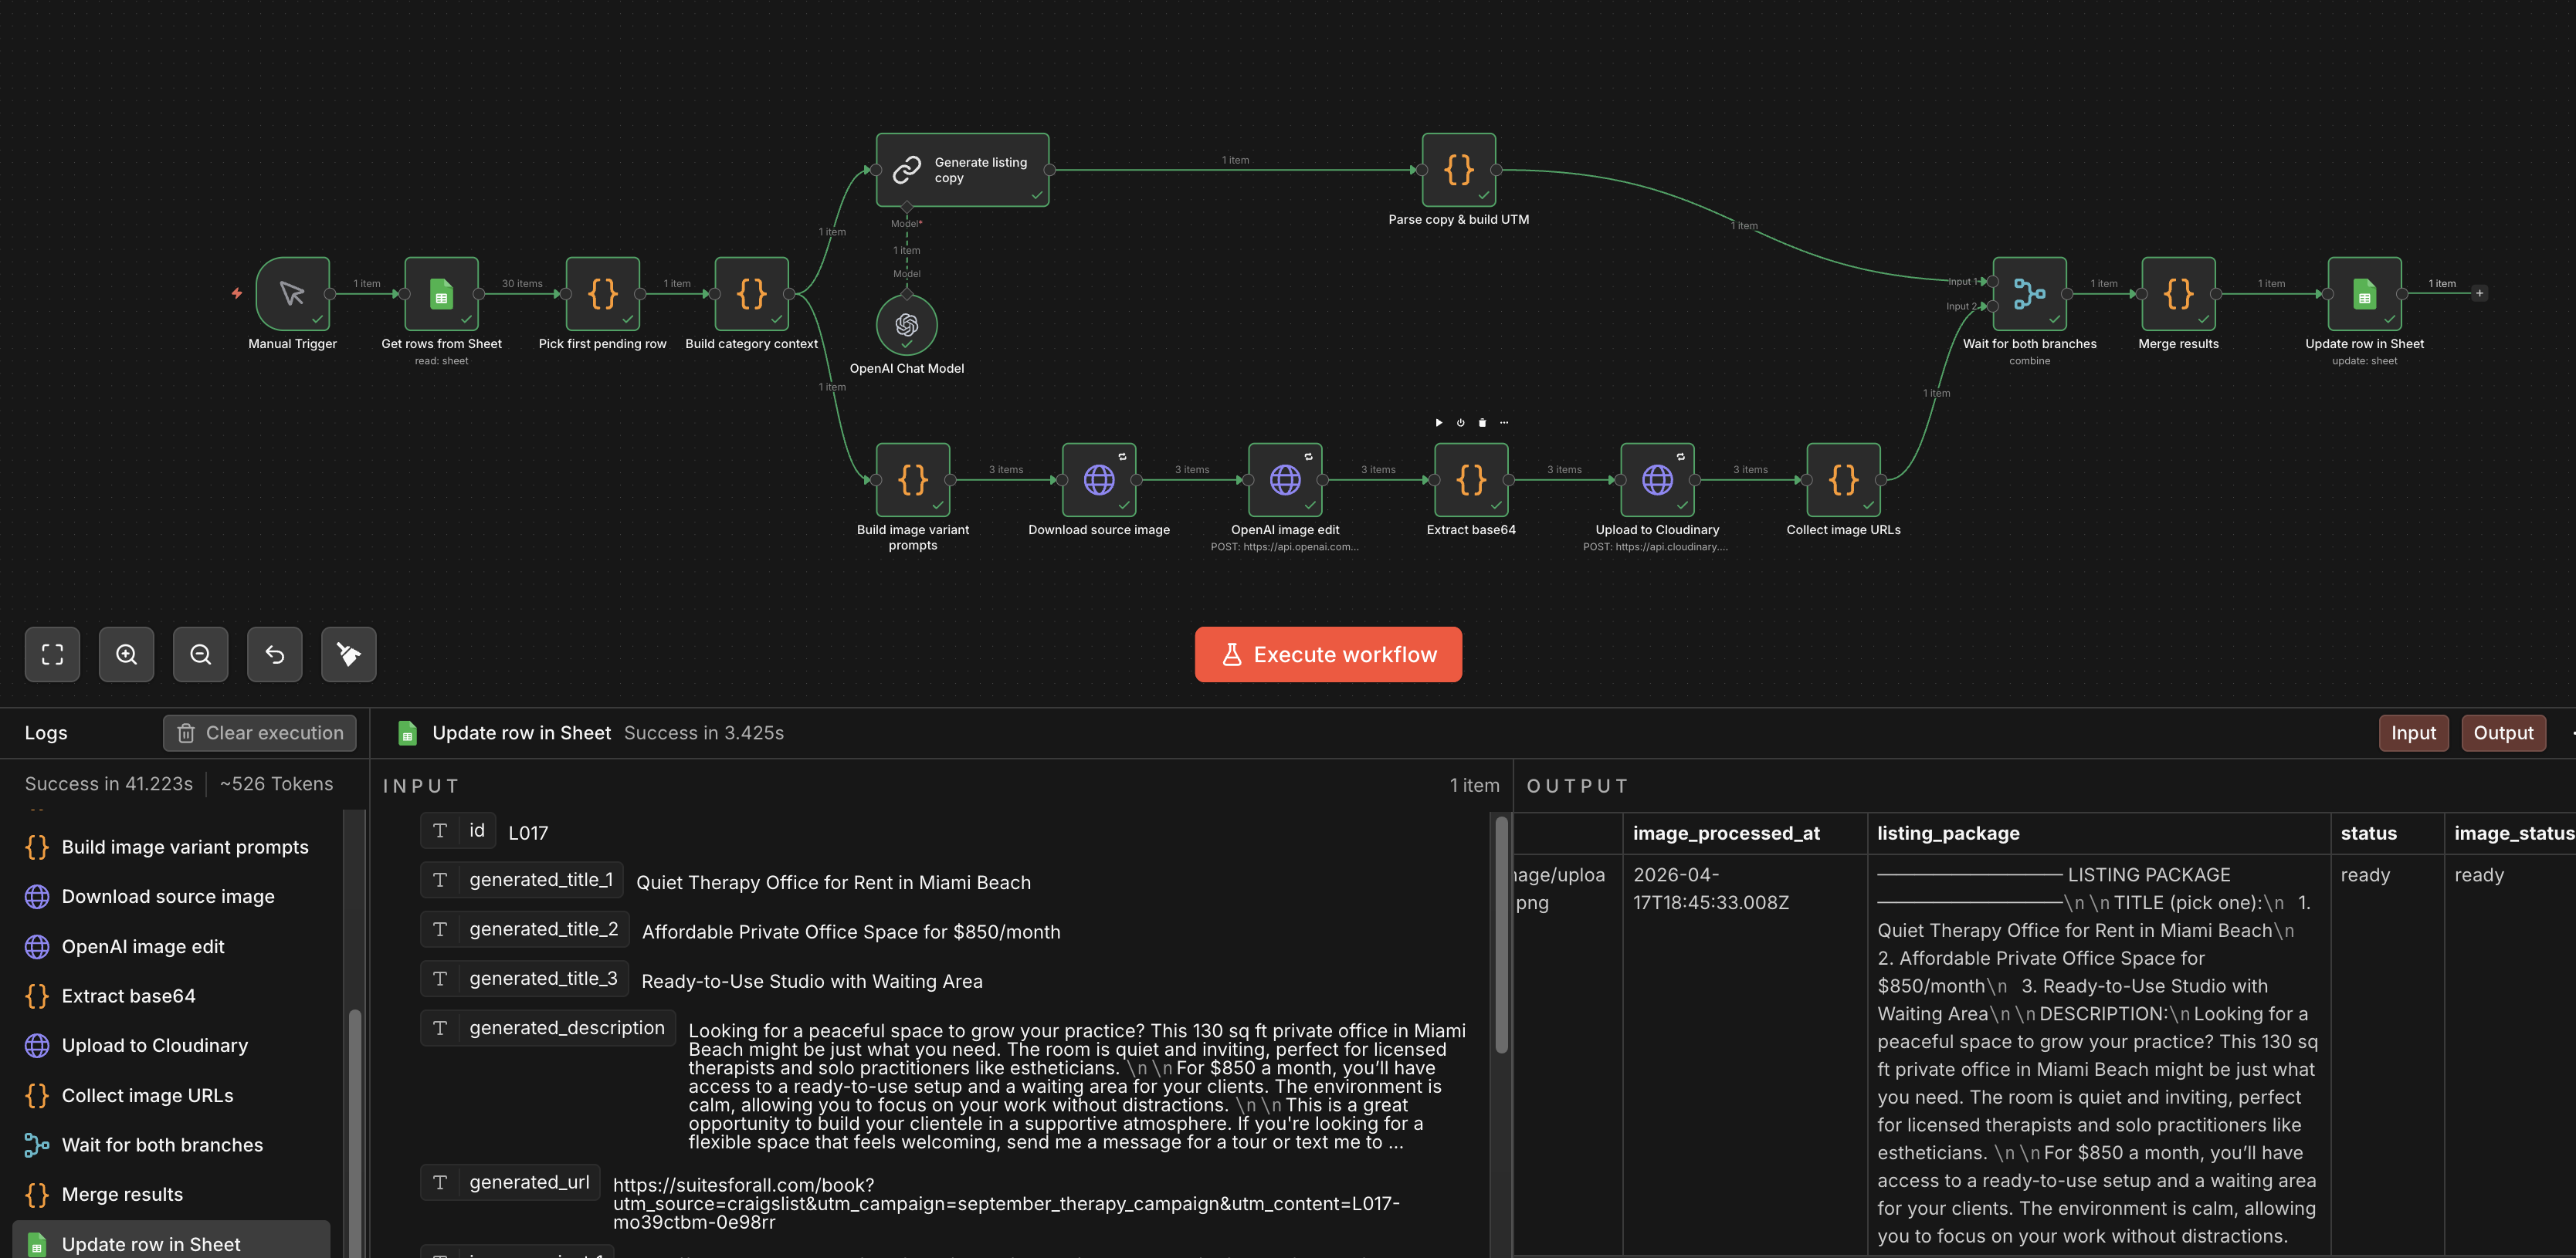Open Upload to Cloudinary log entry

tap(171, 1045)
